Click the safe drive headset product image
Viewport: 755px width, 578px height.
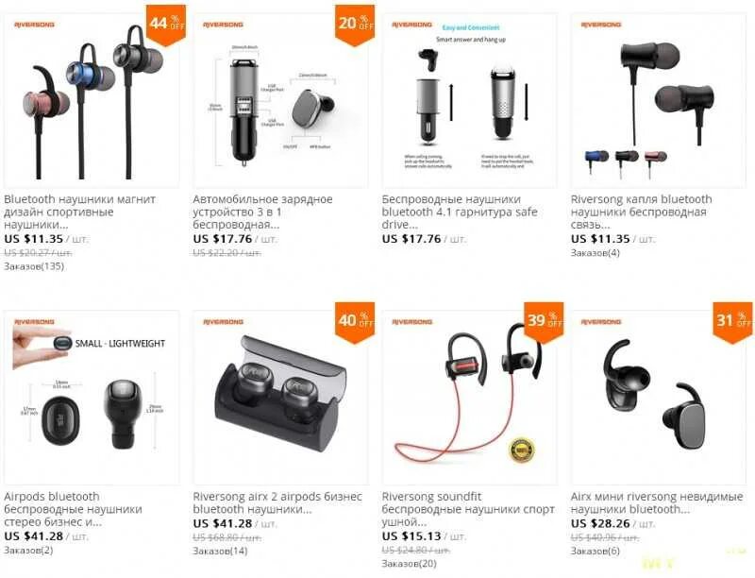469,101
